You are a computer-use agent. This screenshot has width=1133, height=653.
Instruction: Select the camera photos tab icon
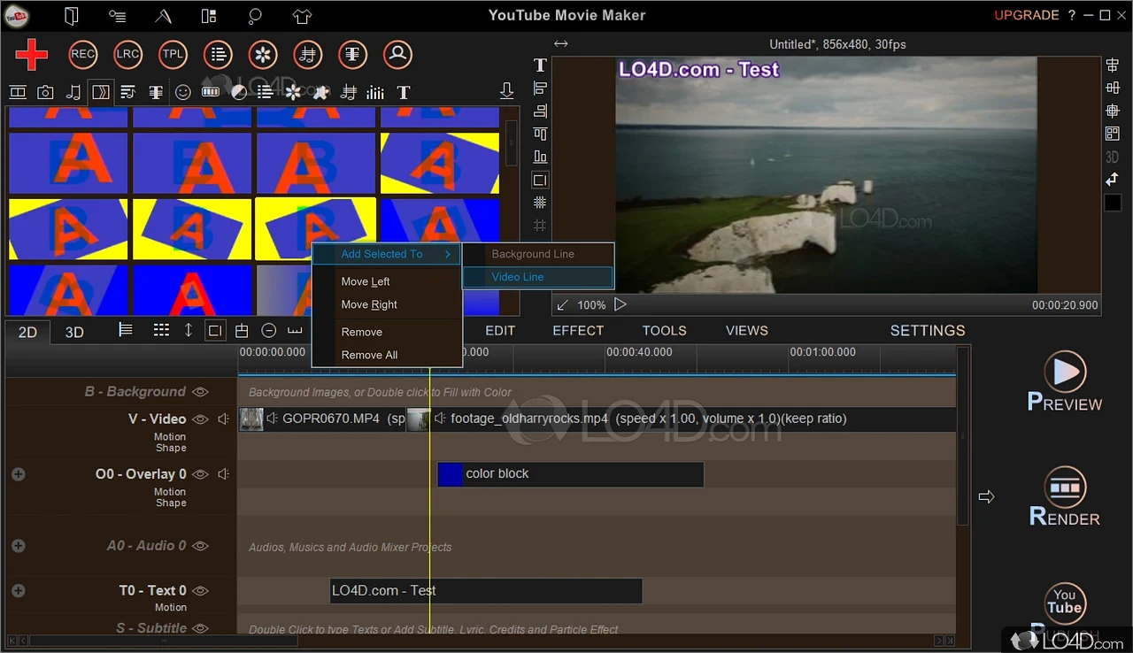[x=45, y=92]
